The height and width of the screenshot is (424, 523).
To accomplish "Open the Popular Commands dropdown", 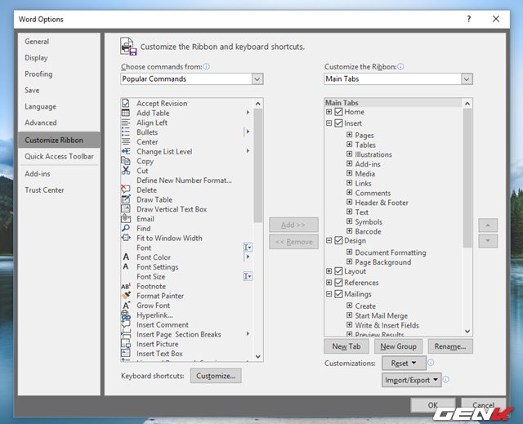I will click(x=257, y=79).
